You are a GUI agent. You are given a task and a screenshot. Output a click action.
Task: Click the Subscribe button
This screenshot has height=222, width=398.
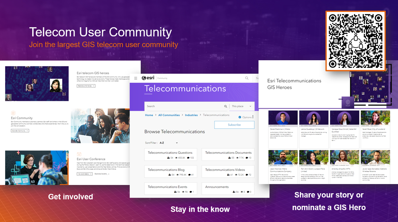[234, 125]
